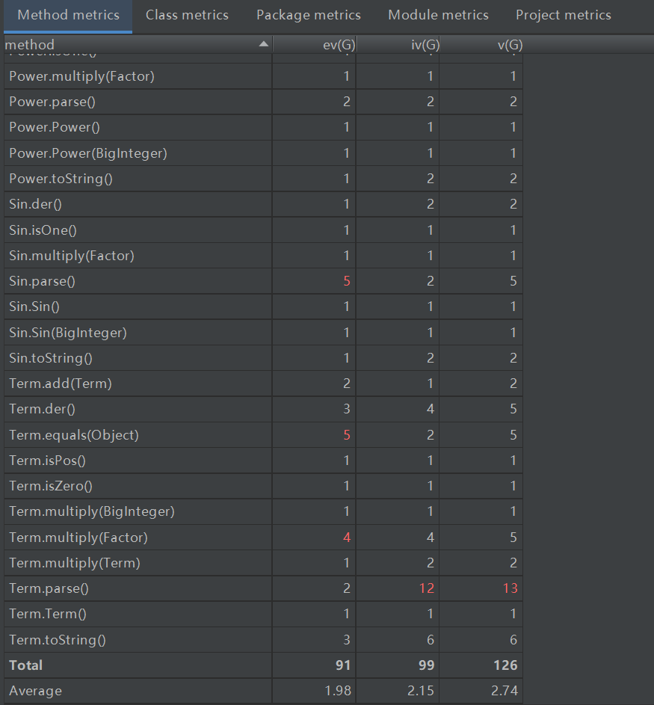This screenshot has height=705, width=654.
Task: Click red ev(G) value 4 for Term.multiply(Factor)
Action: [347, 538]
